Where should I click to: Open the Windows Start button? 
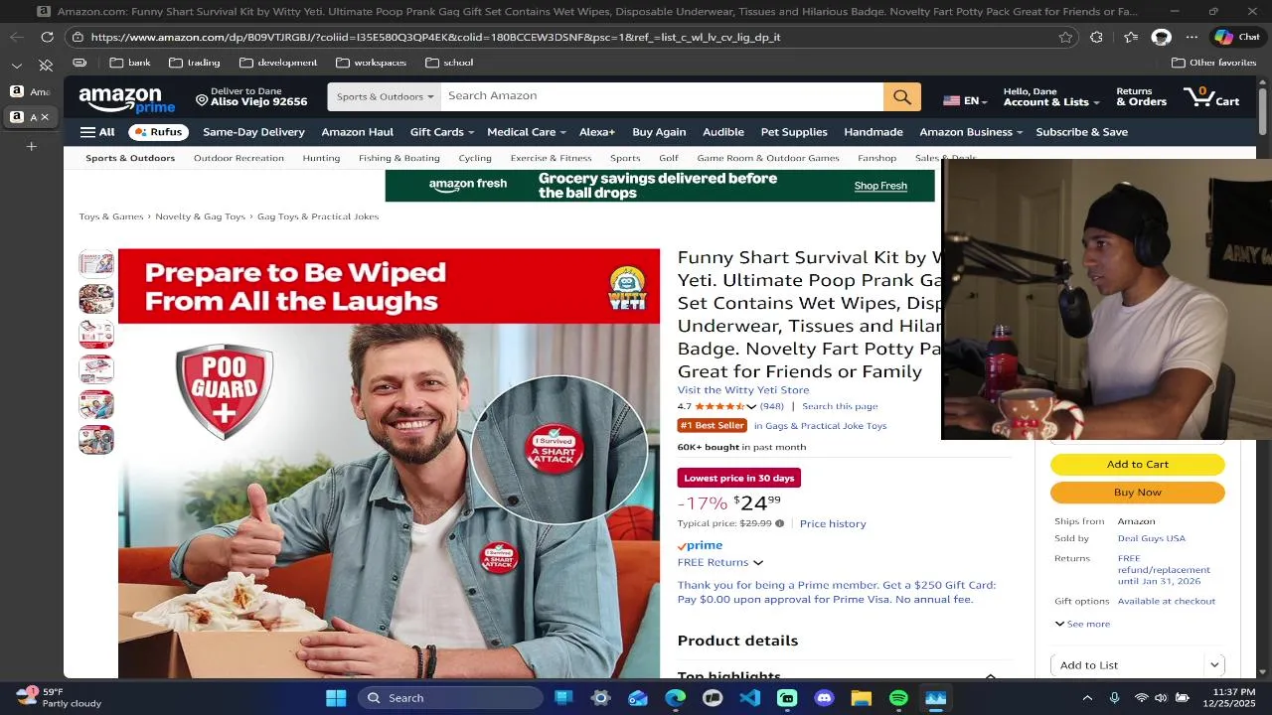(x=336, y=698)
